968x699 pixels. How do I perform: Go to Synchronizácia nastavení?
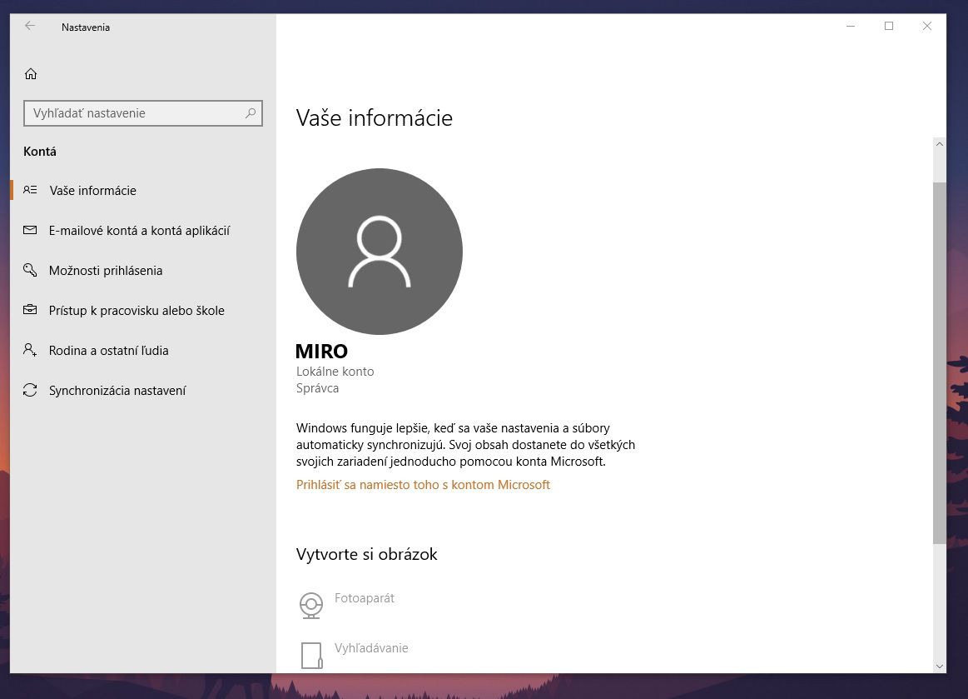tap(143, 391)
